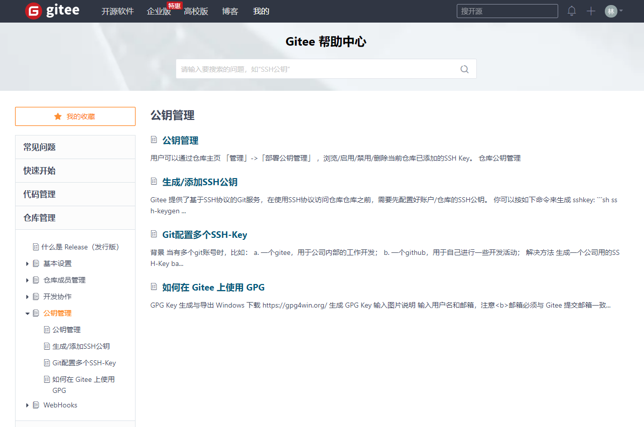Open the article link Git配置多个SSH-Key

(x=205, y=235)
